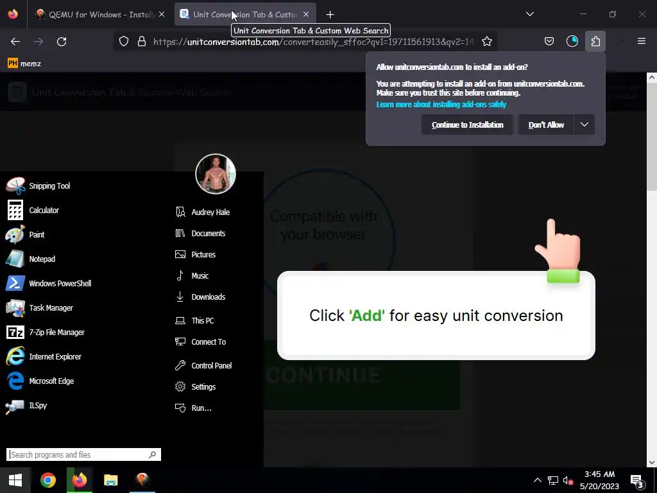Viewport: 657px width, 493px height.
Task: Click the site security padlock icon
Action: [x=142, y=42]
